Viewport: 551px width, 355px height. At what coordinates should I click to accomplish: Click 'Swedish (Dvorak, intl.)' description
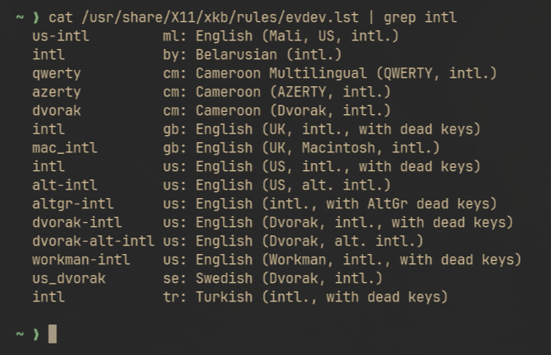coord(289,278)
